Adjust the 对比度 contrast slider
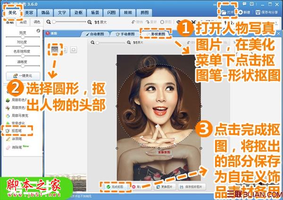The height and width of the screenshot is (200, 283). pos(23,46)
